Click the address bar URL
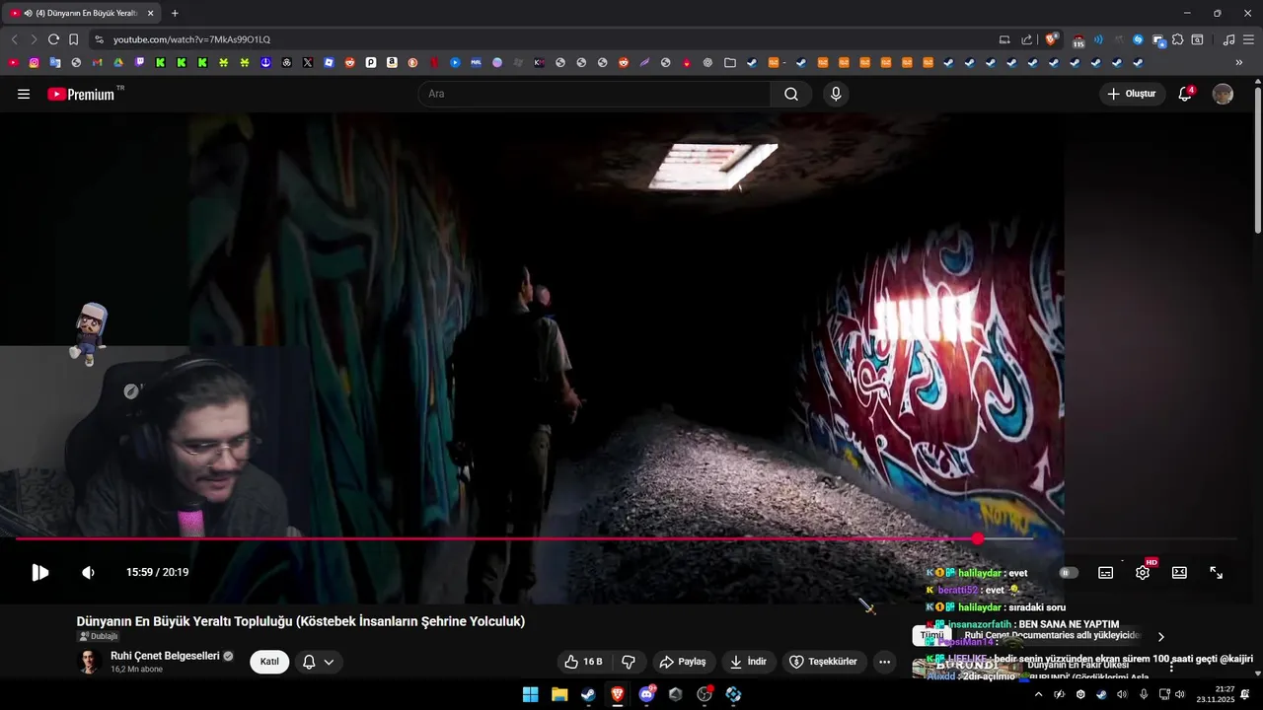The height and width of the screenshot is (710, 1263). coord(191,39)
